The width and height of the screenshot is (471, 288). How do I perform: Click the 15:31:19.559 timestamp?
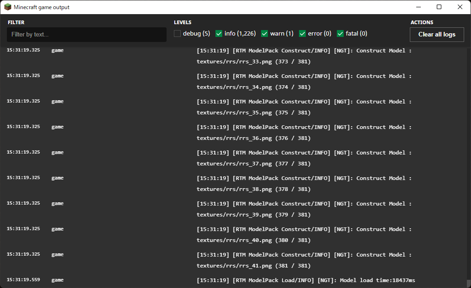[x=23, y=280]
